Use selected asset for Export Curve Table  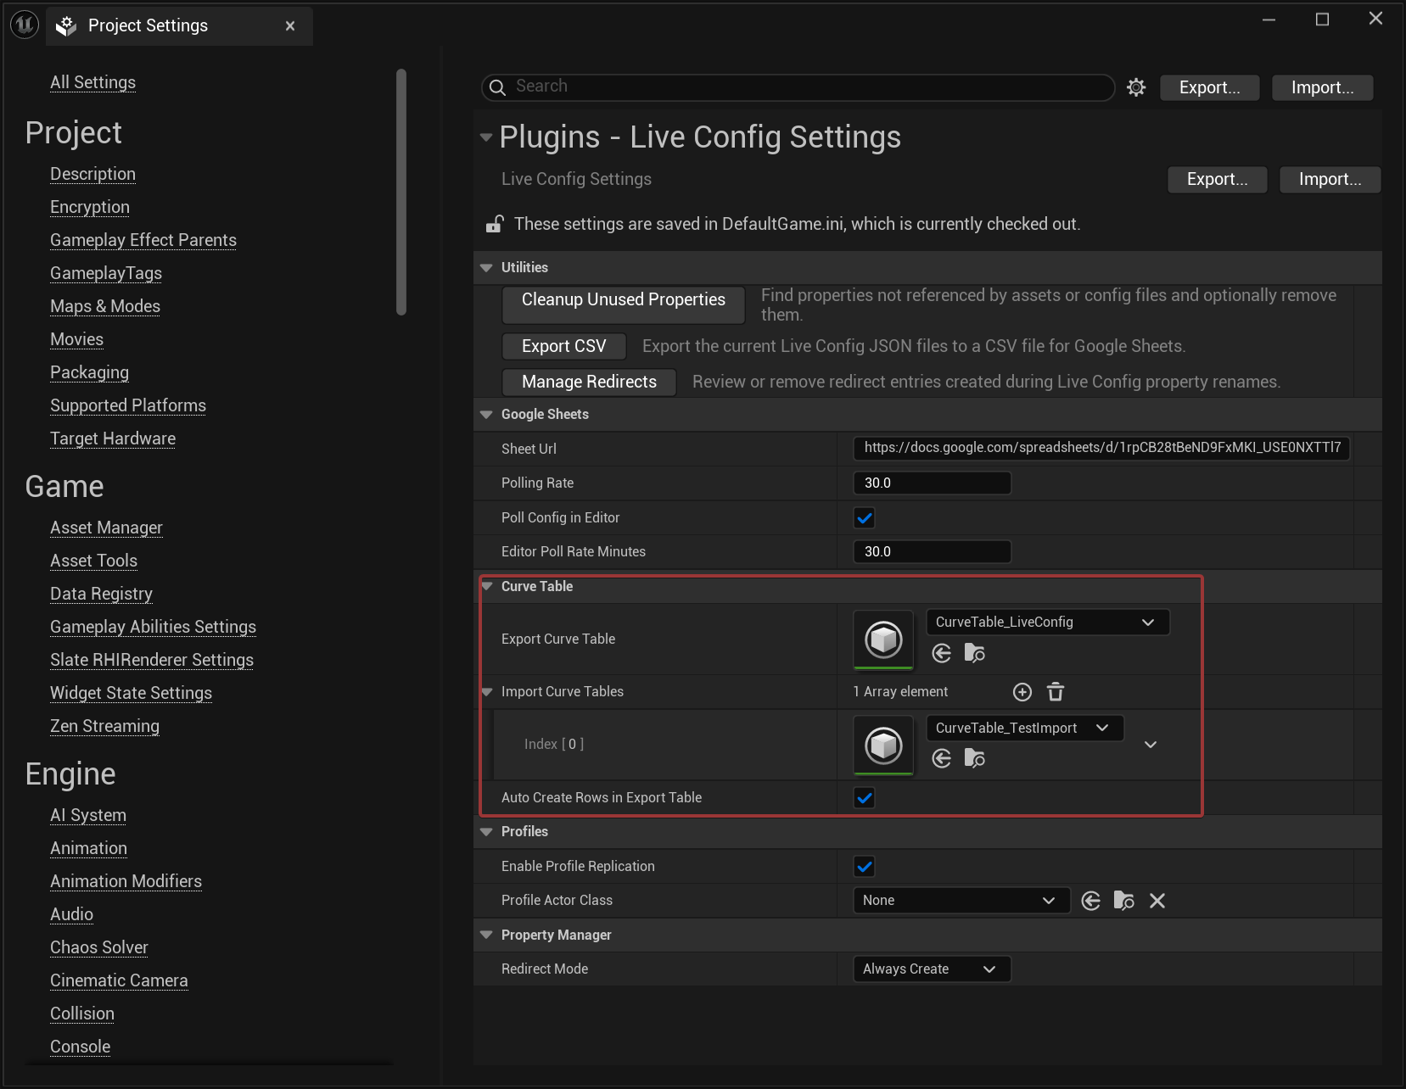(942, 653)
